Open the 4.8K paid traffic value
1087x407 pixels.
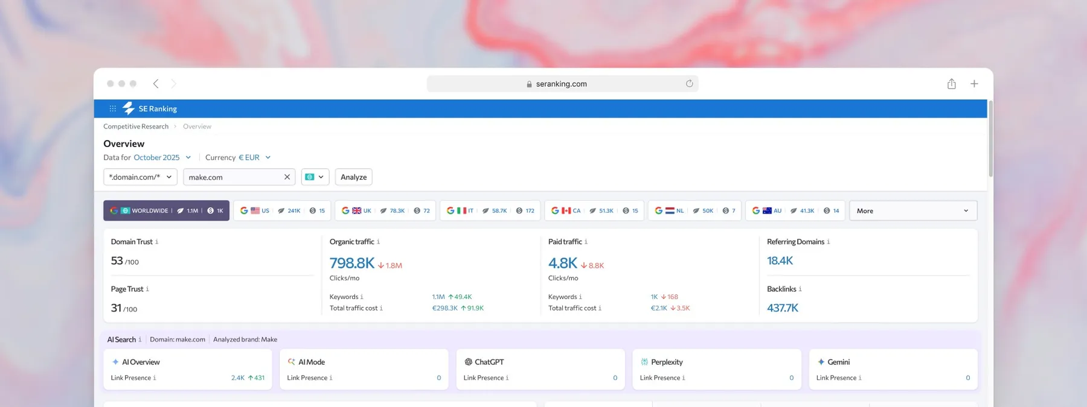[563, 263]
